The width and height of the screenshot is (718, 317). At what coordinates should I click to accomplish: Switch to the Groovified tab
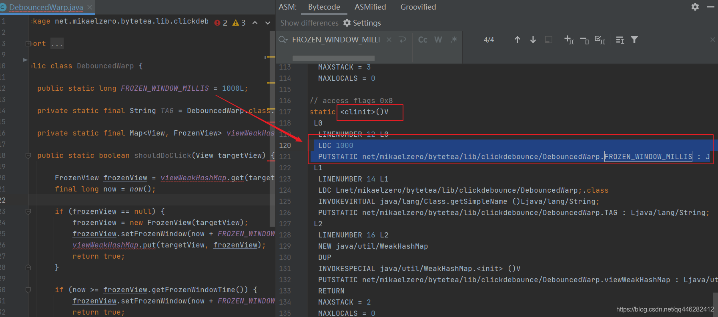tap(418, 7)
